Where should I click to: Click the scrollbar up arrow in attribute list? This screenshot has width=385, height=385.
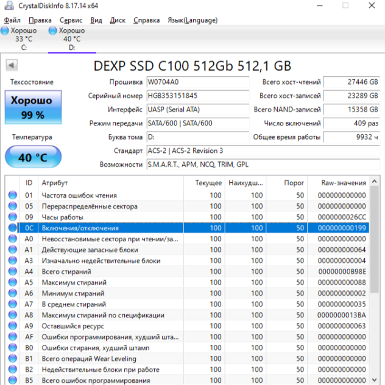[x=375, y=182]
